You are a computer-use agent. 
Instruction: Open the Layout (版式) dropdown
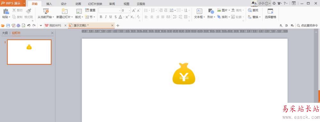click(79, 17)
